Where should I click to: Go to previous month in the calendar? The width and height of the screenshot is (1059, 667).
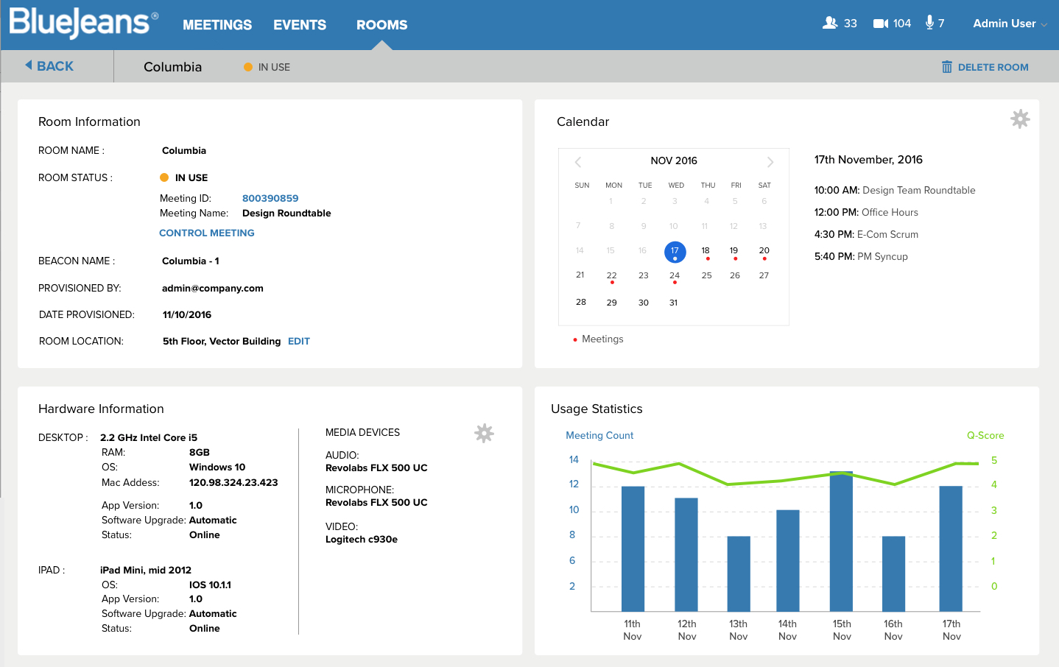point(578,162)
